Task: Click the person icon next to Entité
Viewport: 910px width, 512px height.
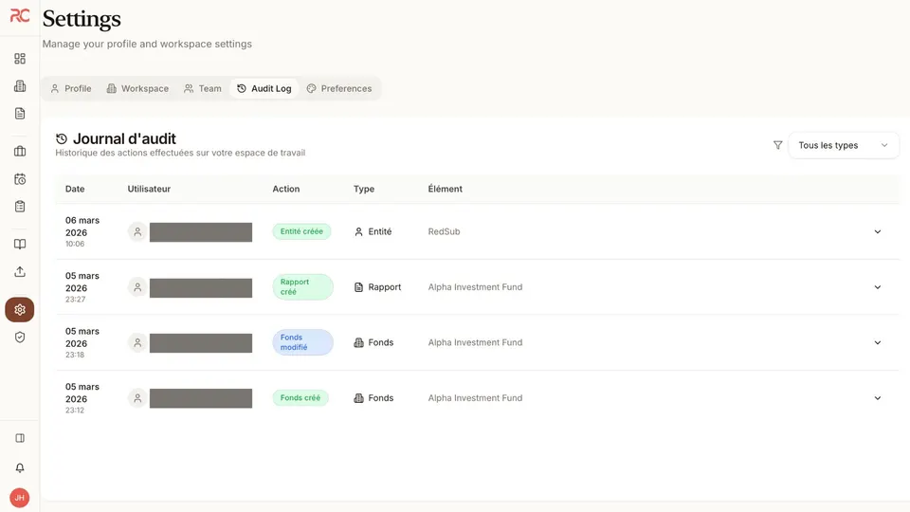Action: point(358,231)
